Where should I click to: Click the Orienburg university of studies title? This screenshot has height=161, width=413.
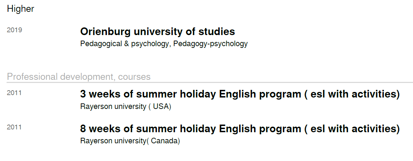pyautogui.click(x=158, y=32)
